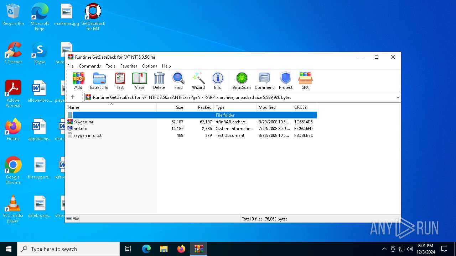
Task: Open the Options menu
Action: coord(150,66)
